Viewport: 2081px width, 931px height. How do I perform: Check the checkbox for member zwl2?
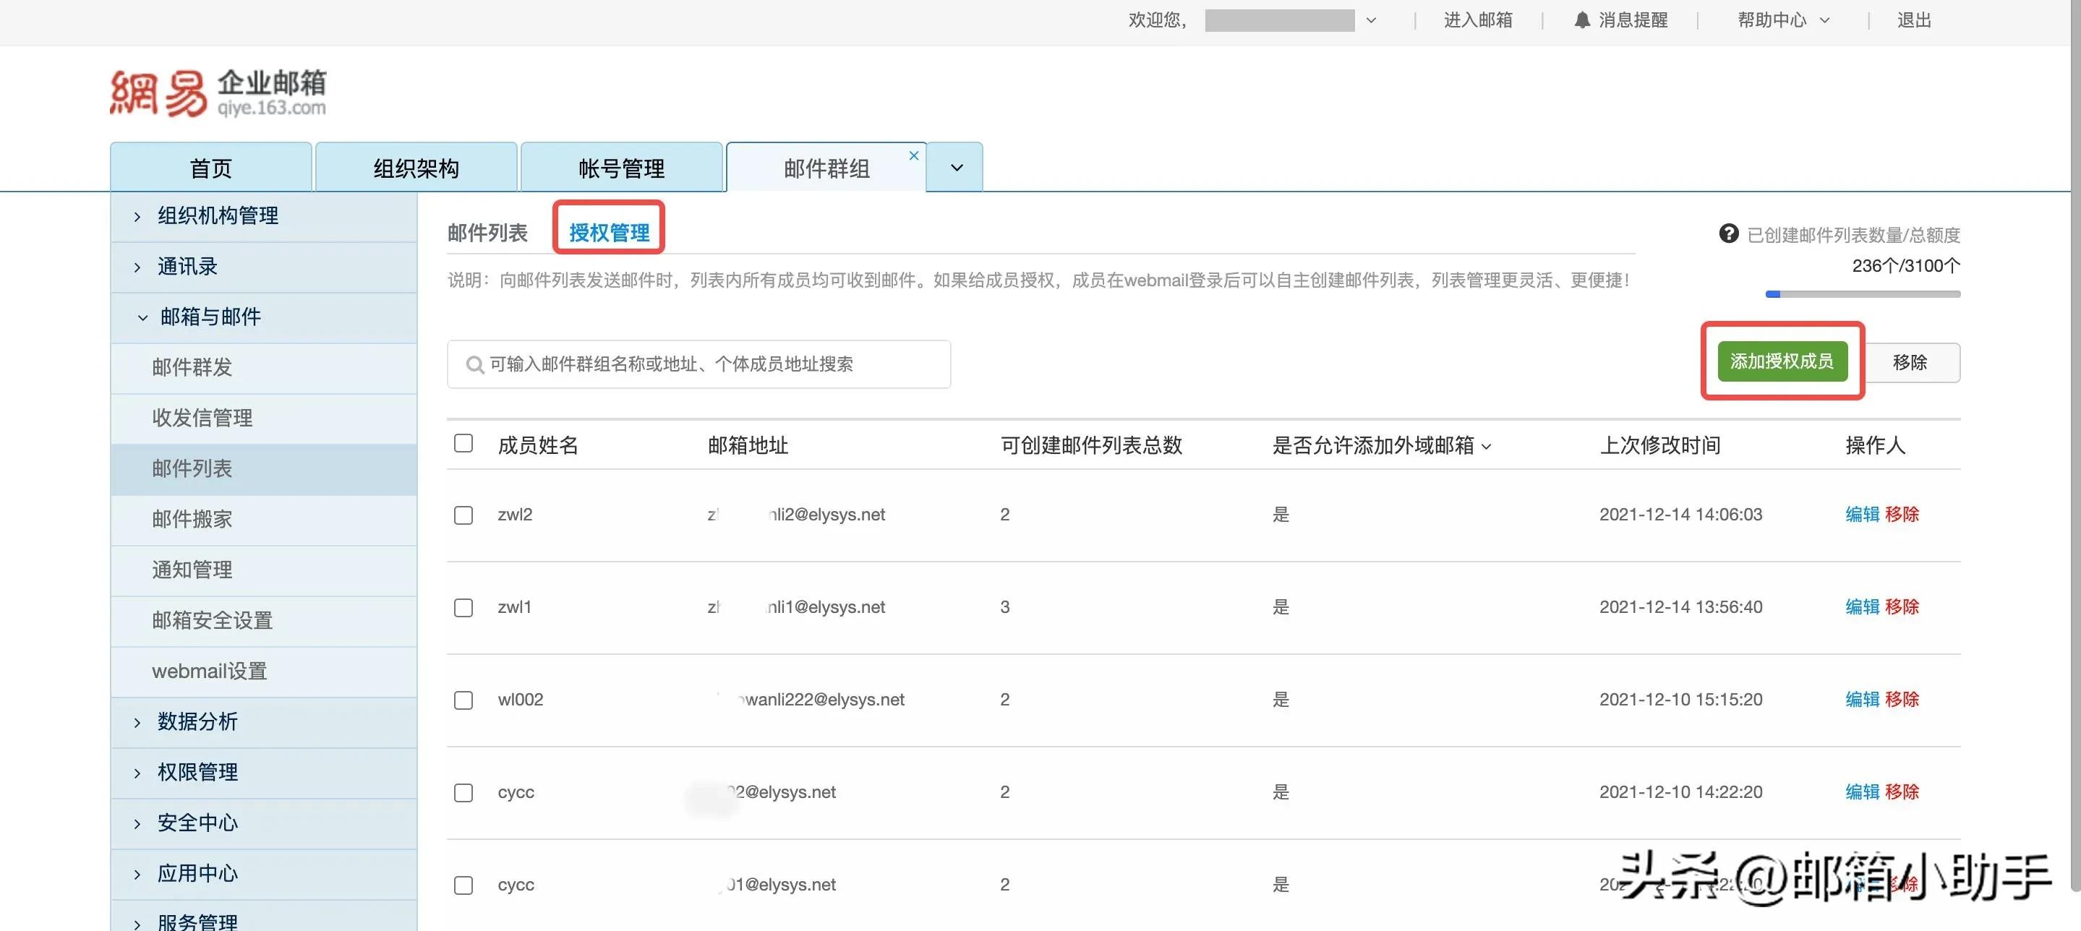[463, 515]
